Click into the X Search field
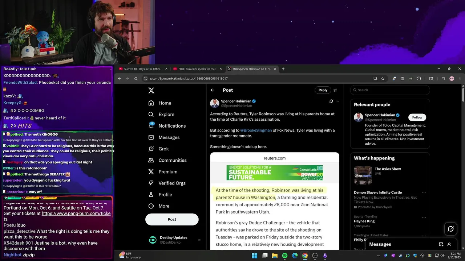The image size is (465, 261). [390, 90]
